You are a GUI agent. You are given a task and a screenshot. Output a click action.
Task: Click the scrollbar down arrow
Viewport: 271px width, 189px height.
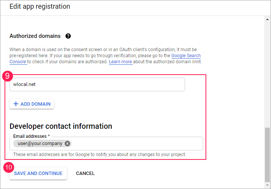[x=268, y=185]
